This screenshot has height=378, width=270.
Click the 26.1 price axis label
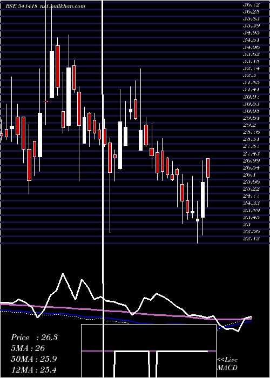tap(249, 175)
